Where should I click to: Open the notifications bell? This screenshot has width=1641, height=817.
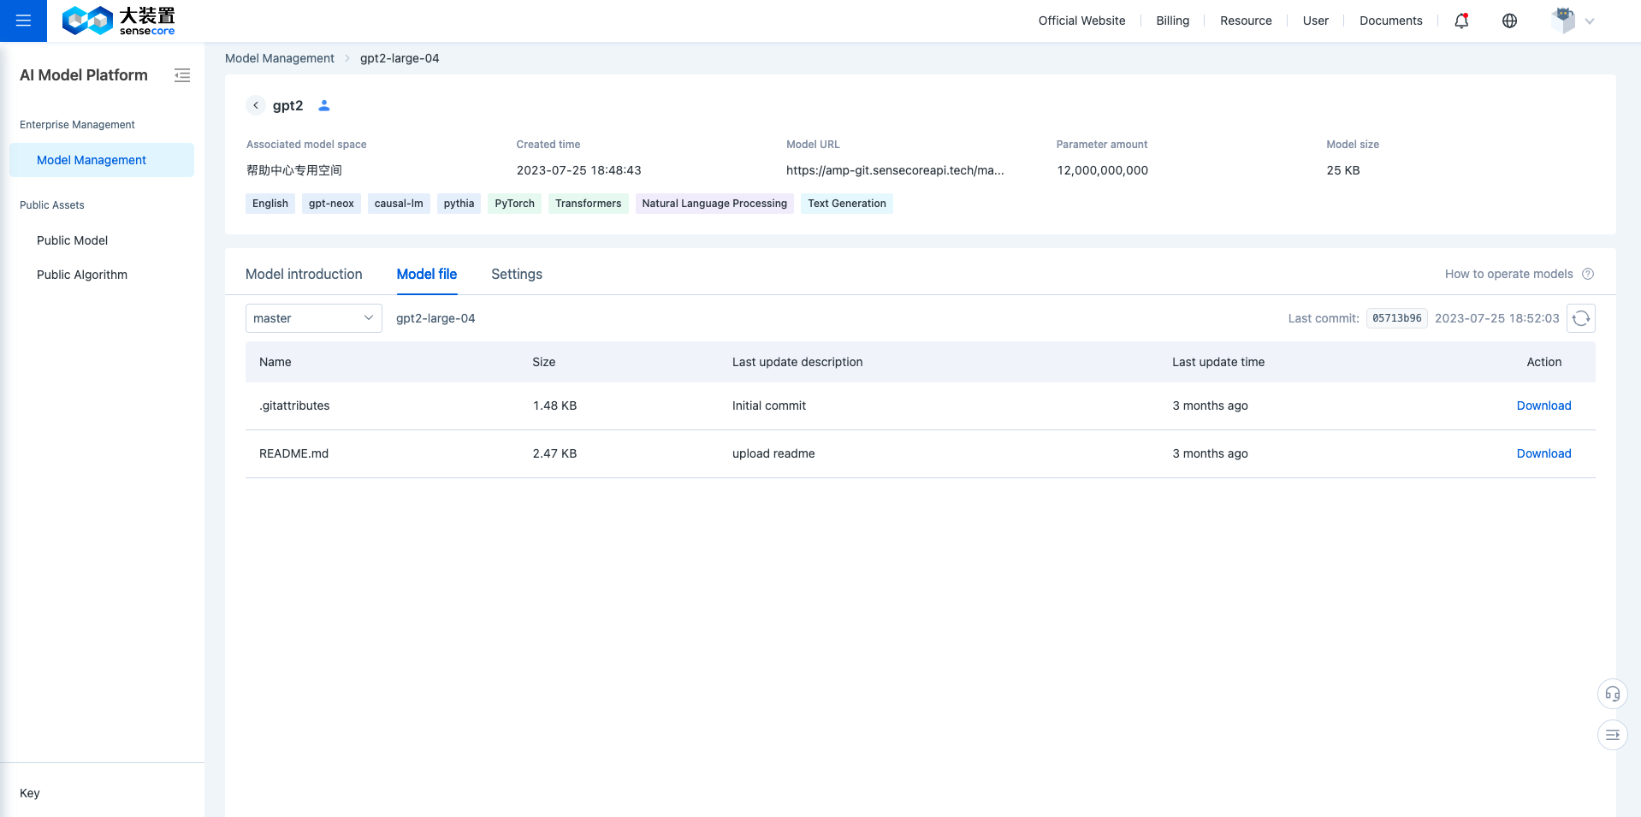pyautogui.click(x=1461, y=21)
